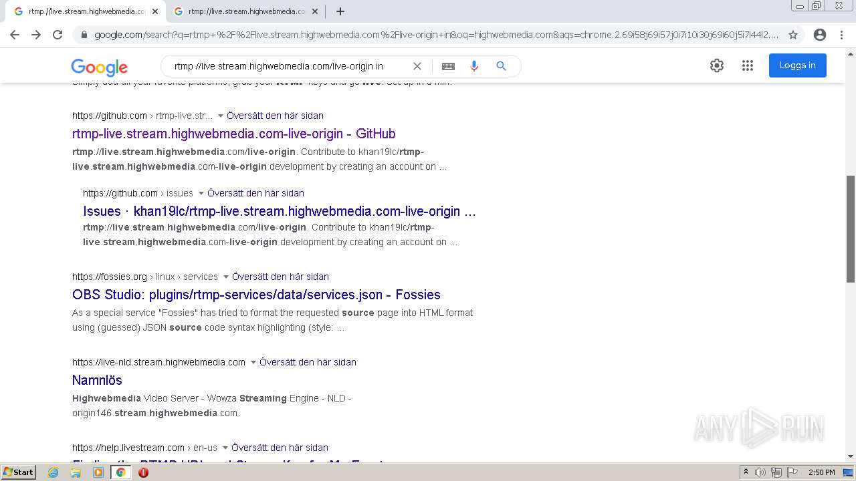Open Google quick settings gear
Image resolution: width=856 pixels, height=481 pixels.
coord(717,65)
